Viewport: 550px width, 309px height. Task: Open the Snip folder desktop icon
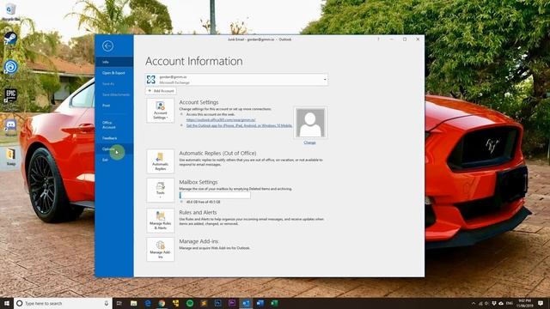[x=10, y=156]
